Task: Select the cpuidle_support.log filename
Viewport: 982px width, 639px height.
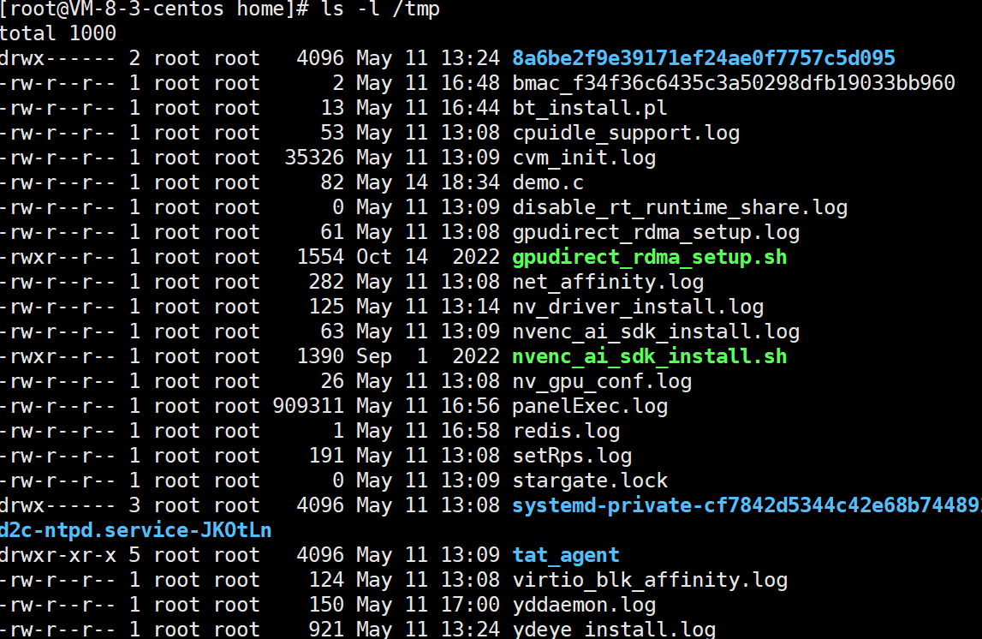Action: point(625,133)
